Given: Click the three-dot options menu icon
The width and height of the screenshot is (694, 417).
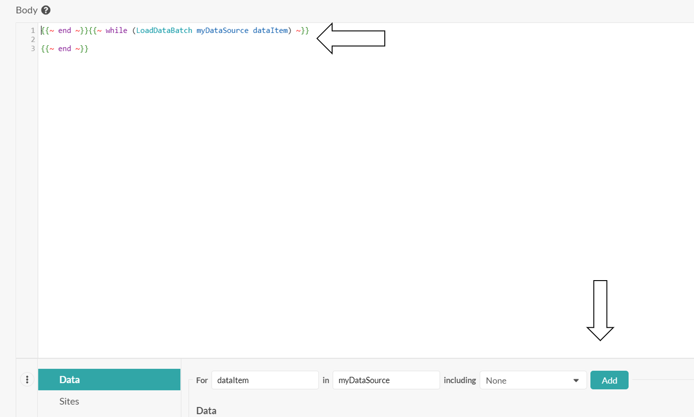Looking at the screenshot, I should (x=27, y=379).
